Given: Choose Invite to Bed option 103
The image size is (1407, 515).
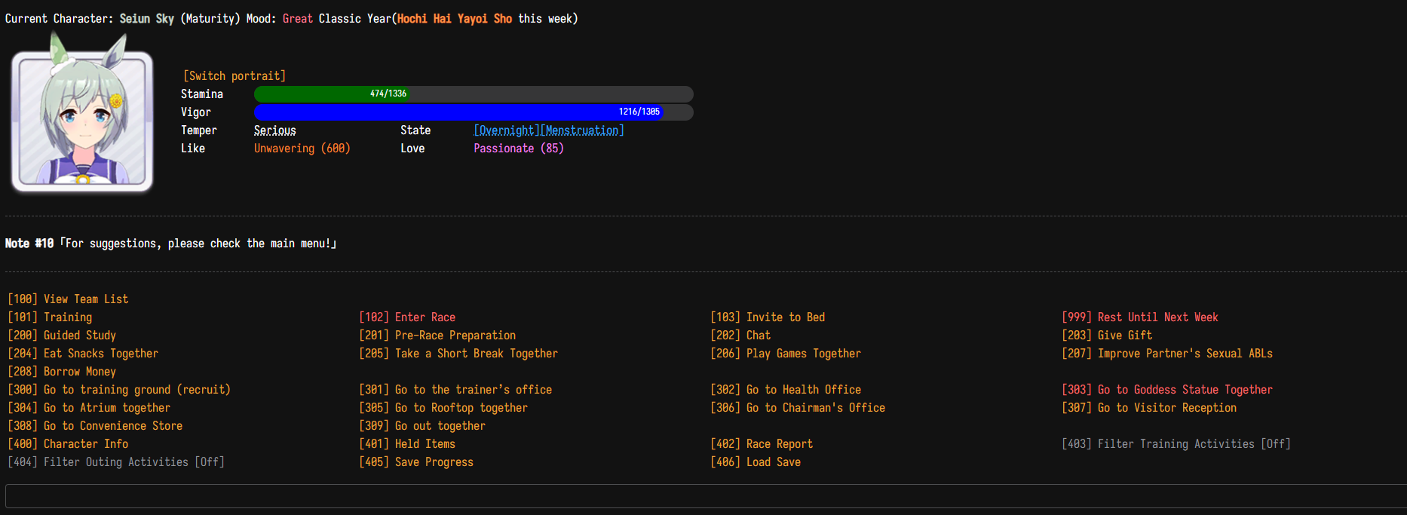Looking at the screenshot, I should pyautogui.click(x=768, y=317).
